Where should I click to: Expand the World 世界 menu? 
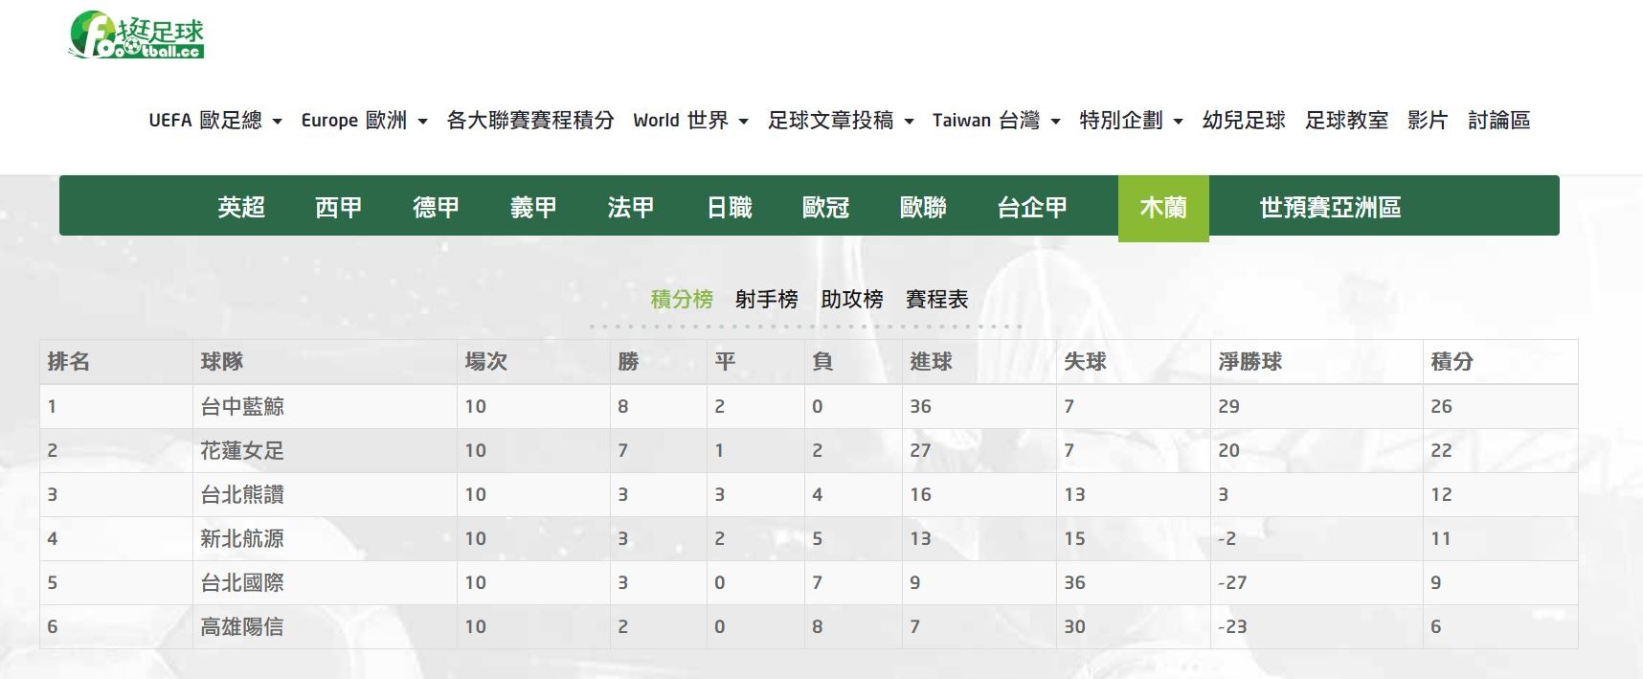point(689,121)
